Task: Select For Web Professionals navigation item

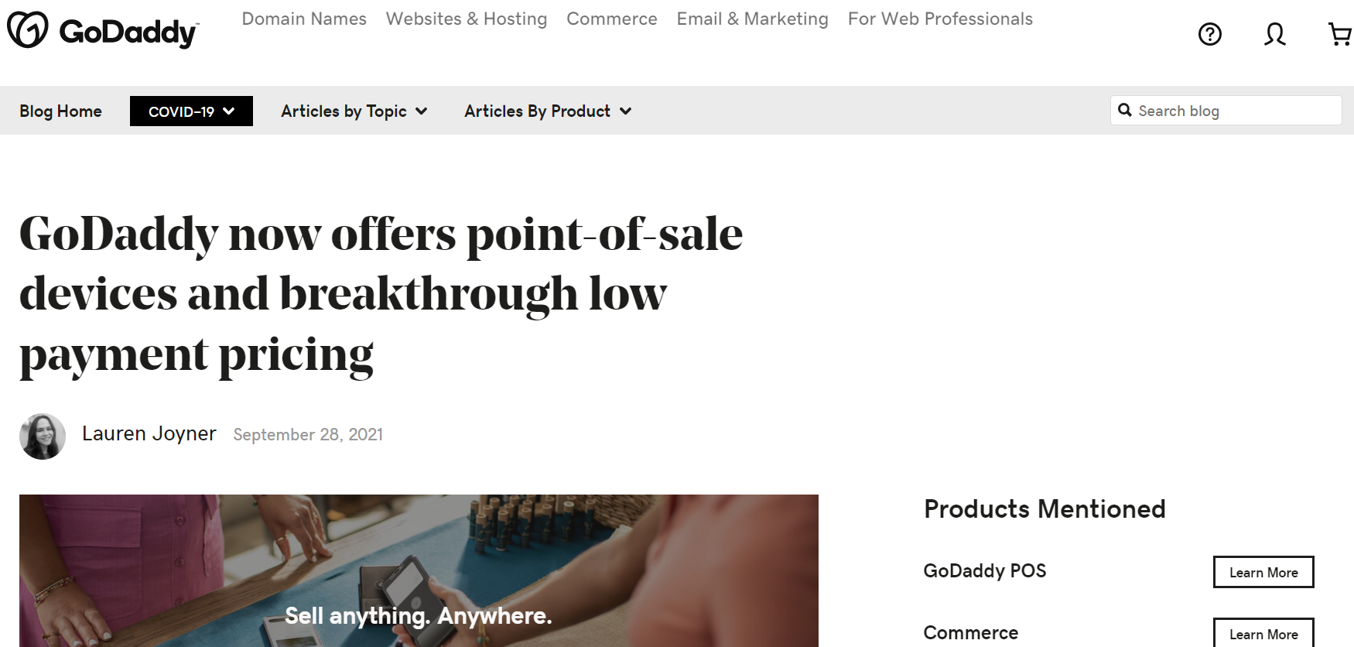Action: (x=939, y=19)
